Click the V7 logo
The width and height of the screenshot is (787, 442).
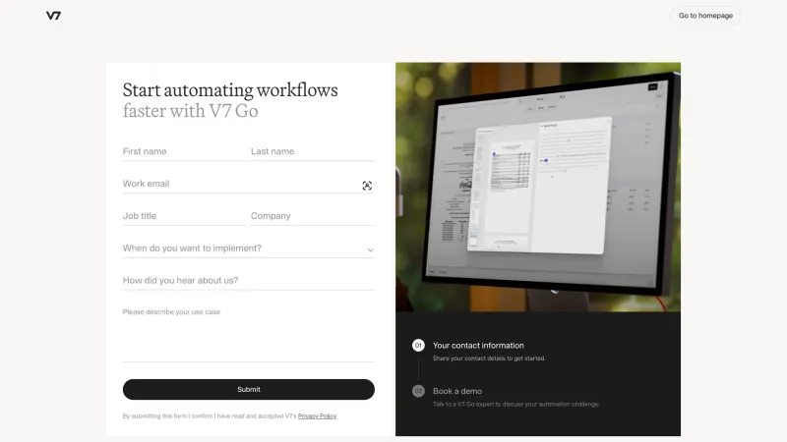[x=54, y=16]
